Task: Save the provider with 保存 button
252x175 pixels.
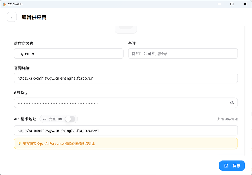Action: point(232,166)
